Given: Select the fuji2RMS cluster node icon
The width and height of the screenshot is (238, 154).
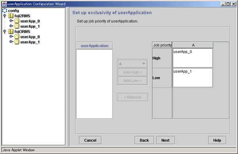Looking at the screenshot, I should coord(11,16).
